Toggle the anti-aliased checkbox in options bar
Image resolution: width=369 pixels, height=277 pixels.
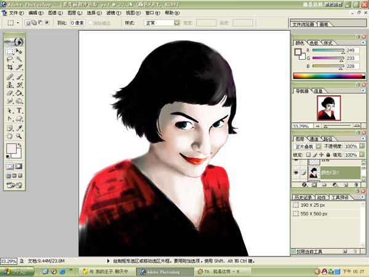point(90,23)
